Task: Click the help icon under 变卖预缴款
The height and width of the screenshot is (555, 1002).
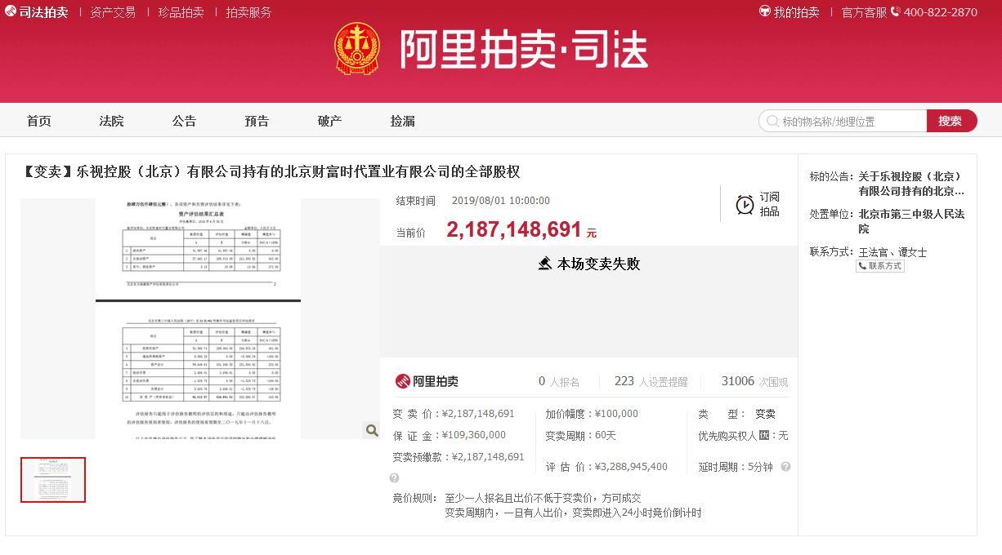Action: [x=395, y=478]
